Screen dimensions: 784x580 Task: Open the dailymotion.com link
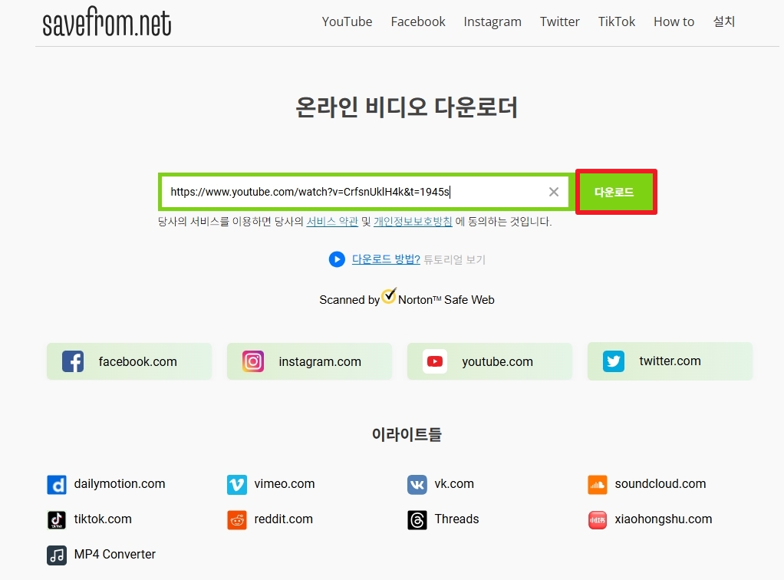tap(120, 483)
